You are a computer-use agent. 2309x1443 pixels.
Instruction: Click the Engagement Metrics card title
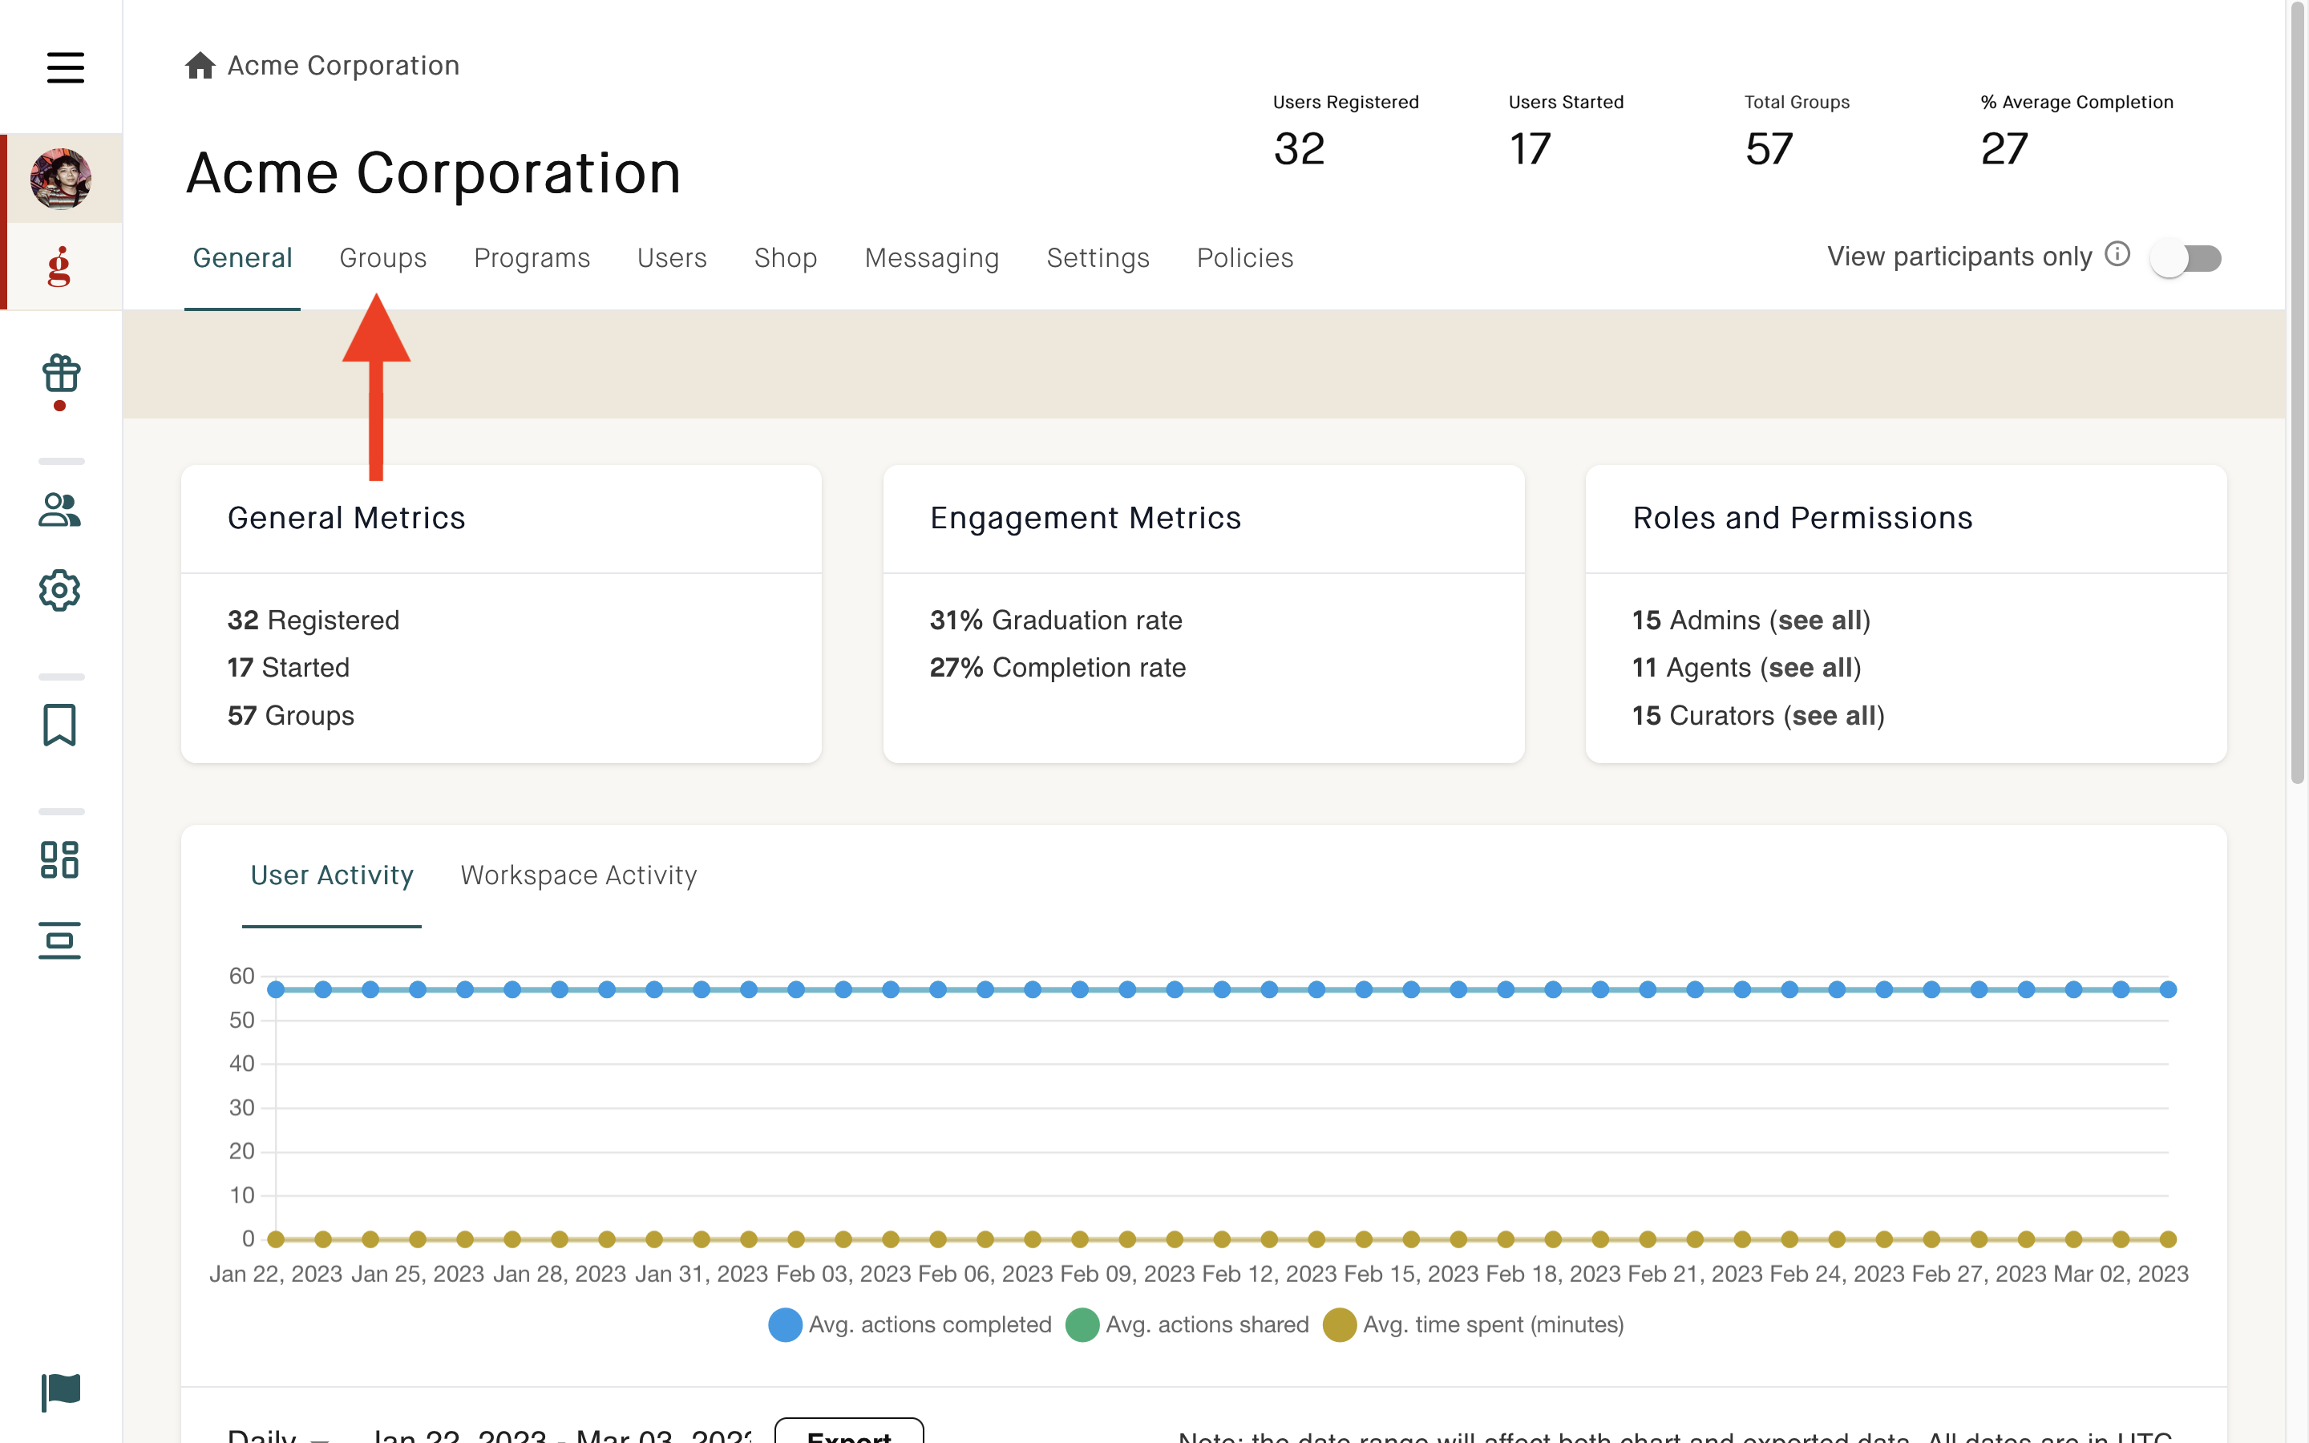[1086, 518]
